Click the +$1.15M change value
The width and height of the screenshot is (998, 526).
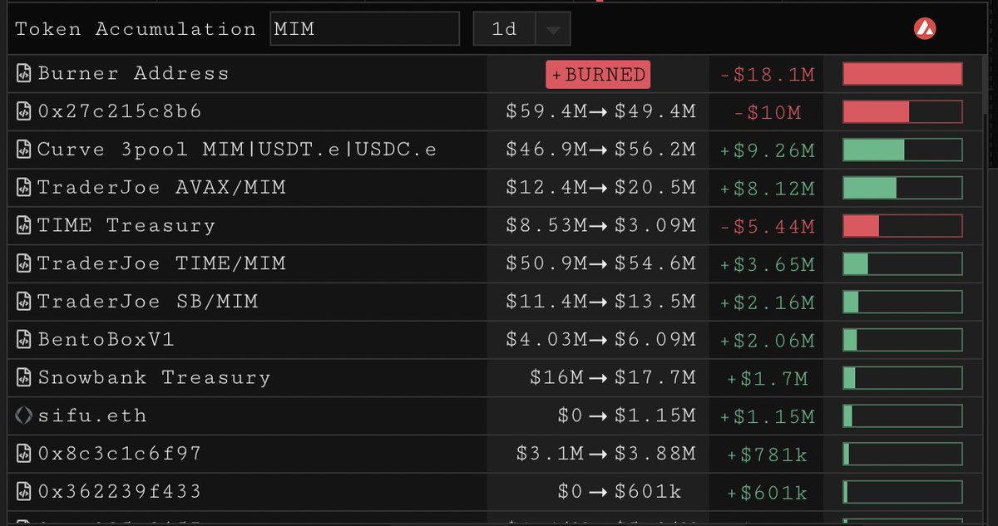pos(767,417)
